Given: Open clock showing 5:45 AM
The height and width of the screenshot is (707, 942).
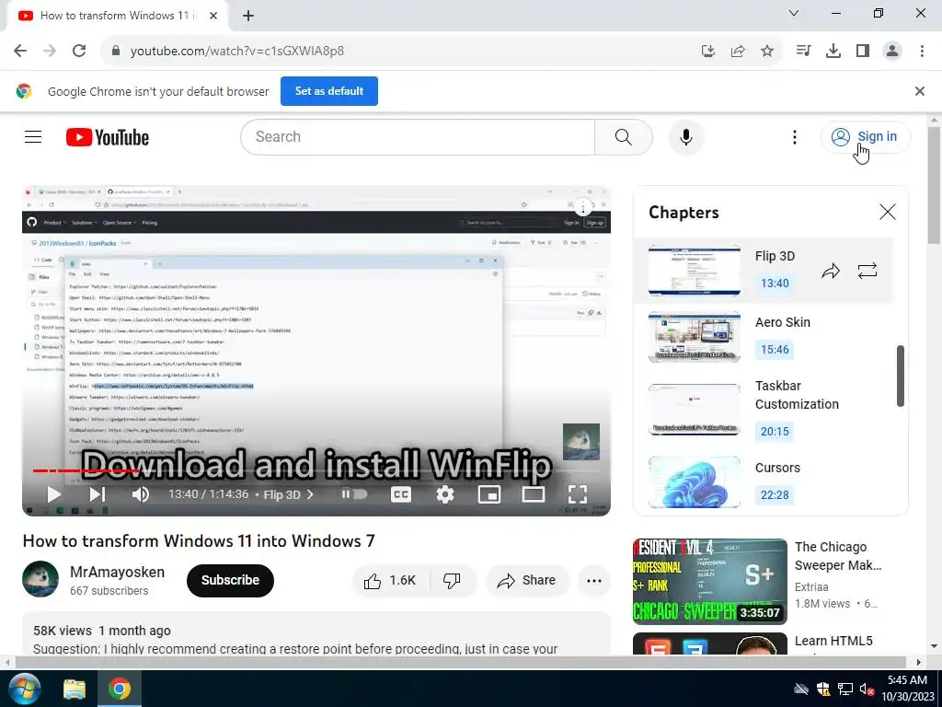Looking at the screenshot, I should (907, 689).
